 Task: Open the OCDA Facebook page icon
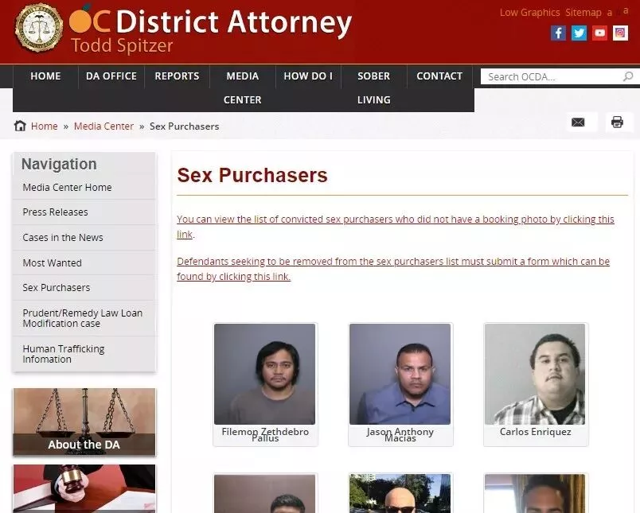pyautogui.click(x=558, y=33)
